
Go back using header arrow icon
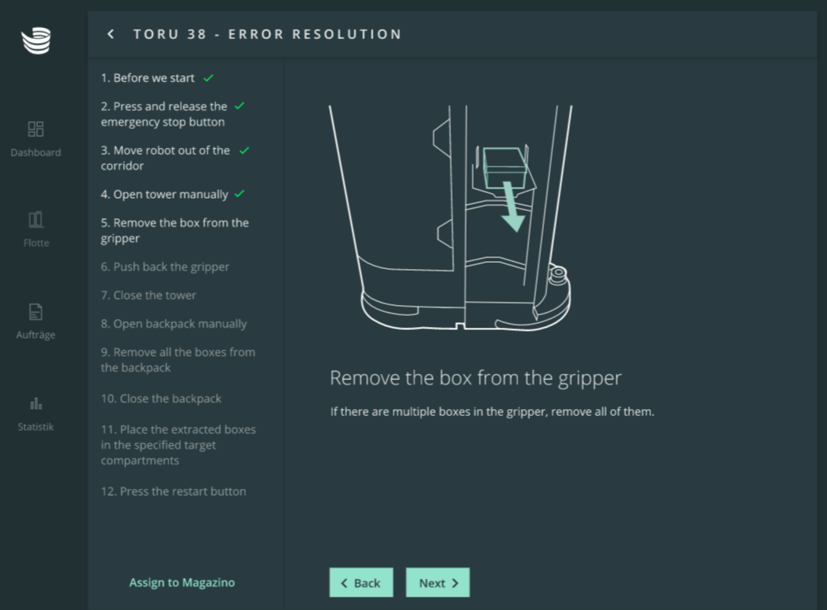[x=111, y=34]
